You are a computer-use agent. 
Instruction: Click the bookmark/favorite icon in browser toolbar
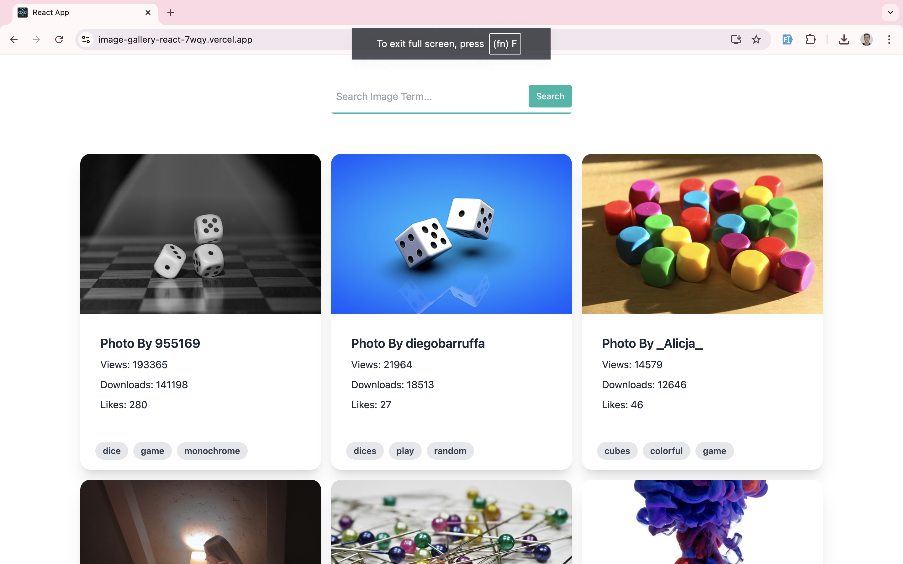[757, 39]
